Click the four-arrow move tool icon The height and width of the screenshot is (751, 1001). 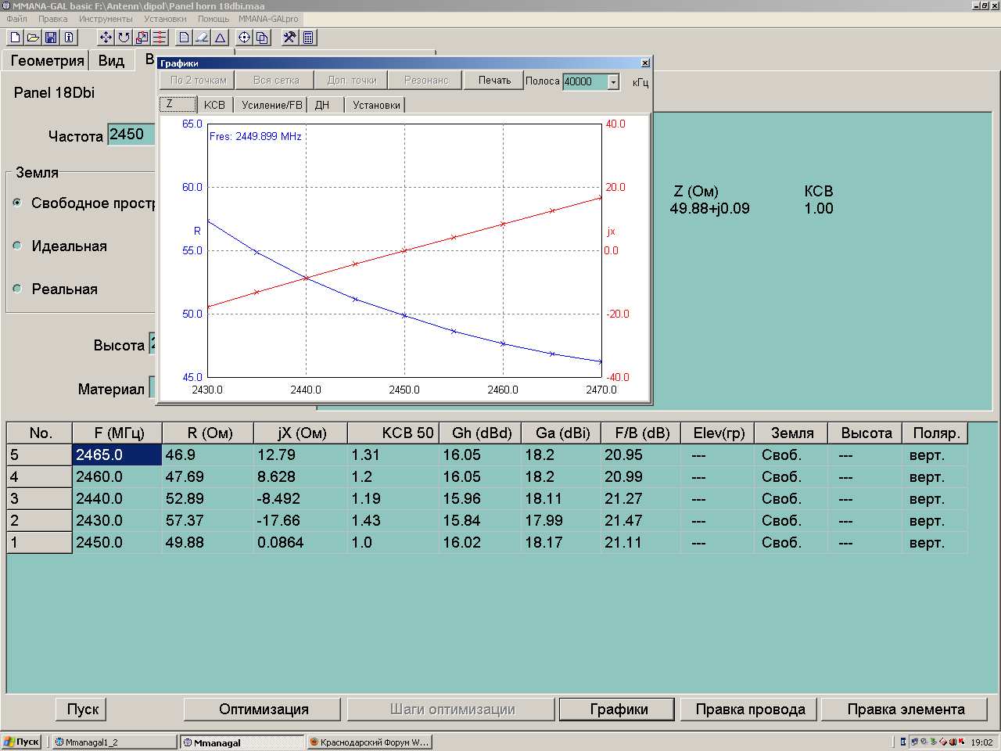106,38
